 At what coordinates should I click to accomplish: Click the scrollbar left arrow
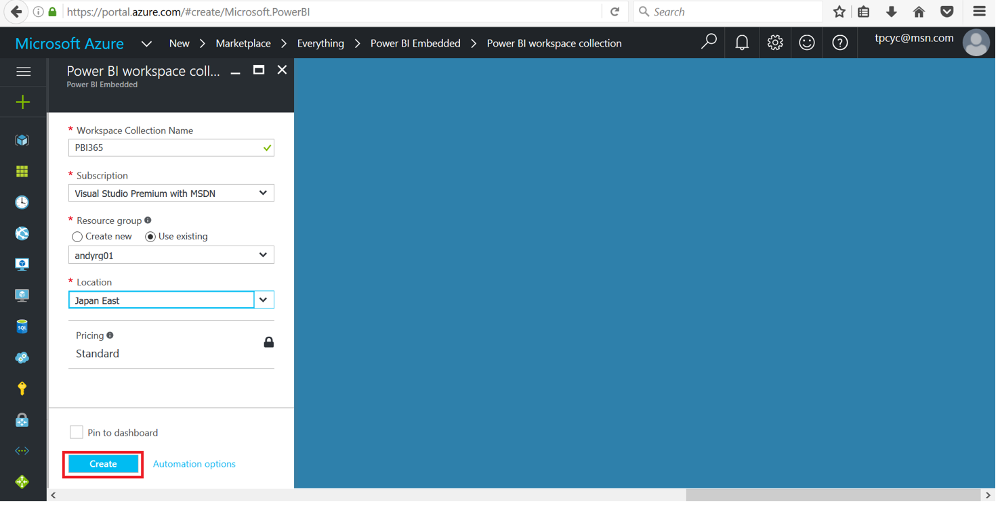click(x=54, y=495)
